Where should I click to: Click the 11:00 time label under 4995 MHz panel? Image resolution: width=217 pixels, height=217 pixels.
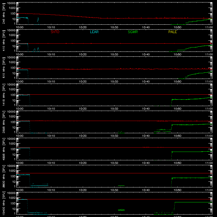[209, 163]
